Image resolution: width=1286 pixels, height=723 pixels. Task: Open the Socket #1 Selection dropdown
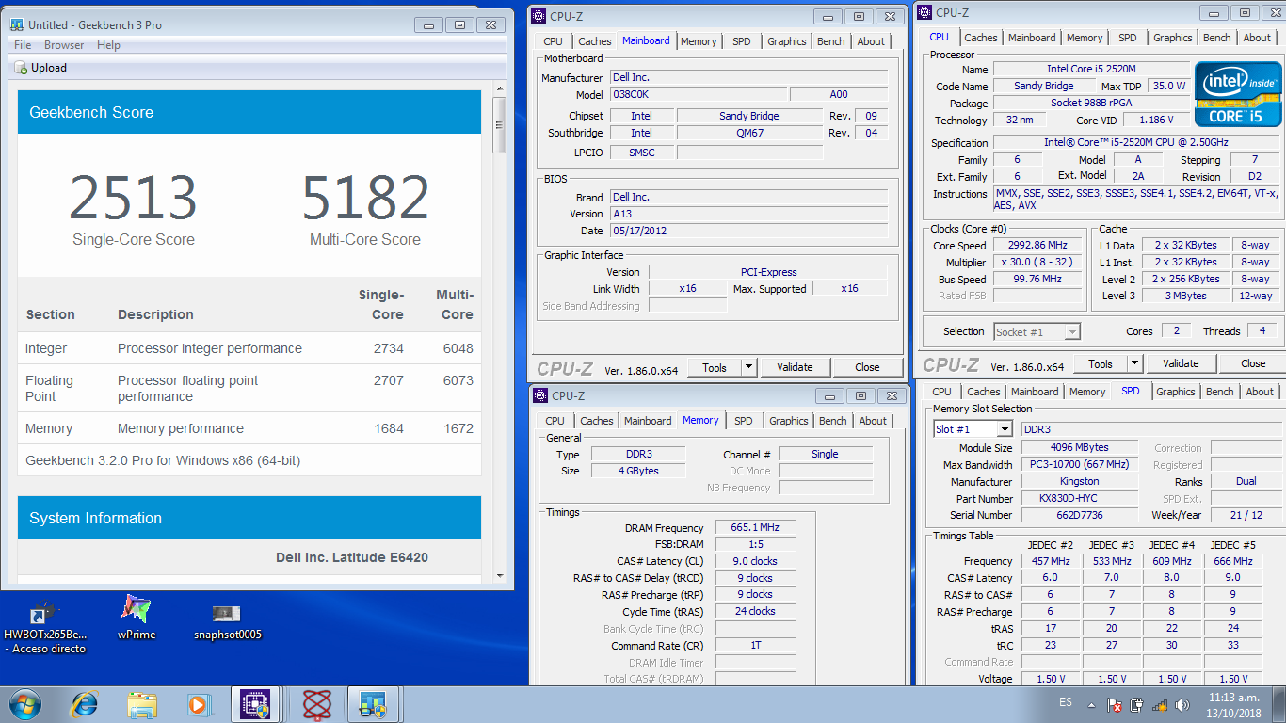click(x=1037, y=331)
